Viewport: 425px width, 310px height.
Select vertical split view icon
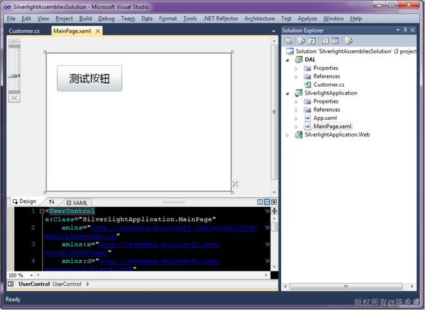point(260,202)
